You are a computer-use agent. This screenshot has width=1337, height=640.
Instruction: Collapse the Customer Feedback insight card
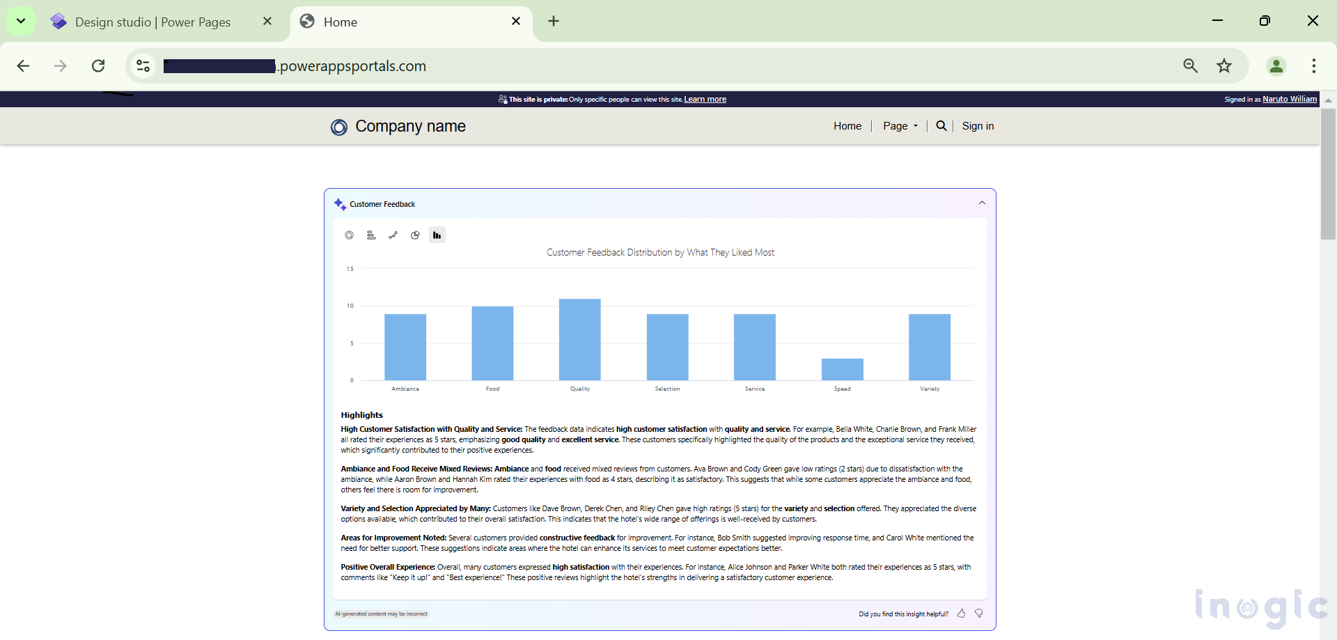tap(982, 203)
